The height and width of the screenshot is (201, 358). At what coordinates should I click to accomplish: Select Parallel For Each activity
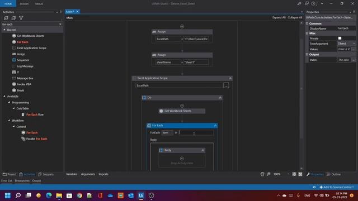(x=36, y=139)
